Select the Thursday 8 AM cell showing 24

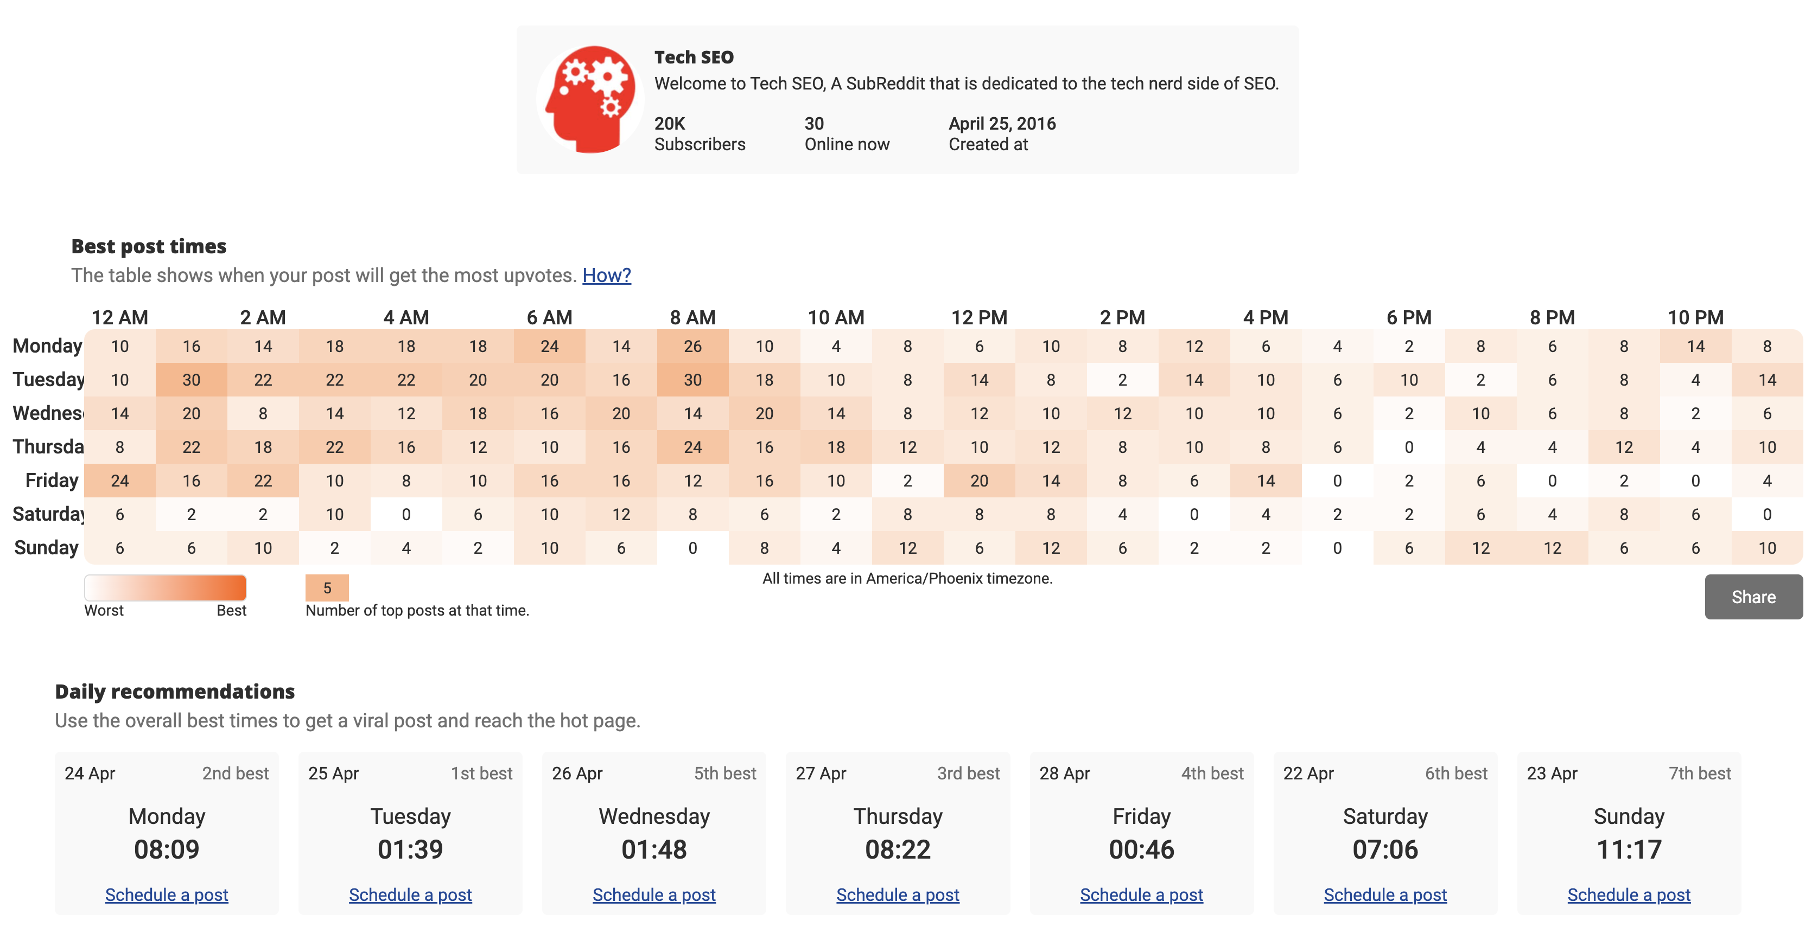click(x=692, y=447)
